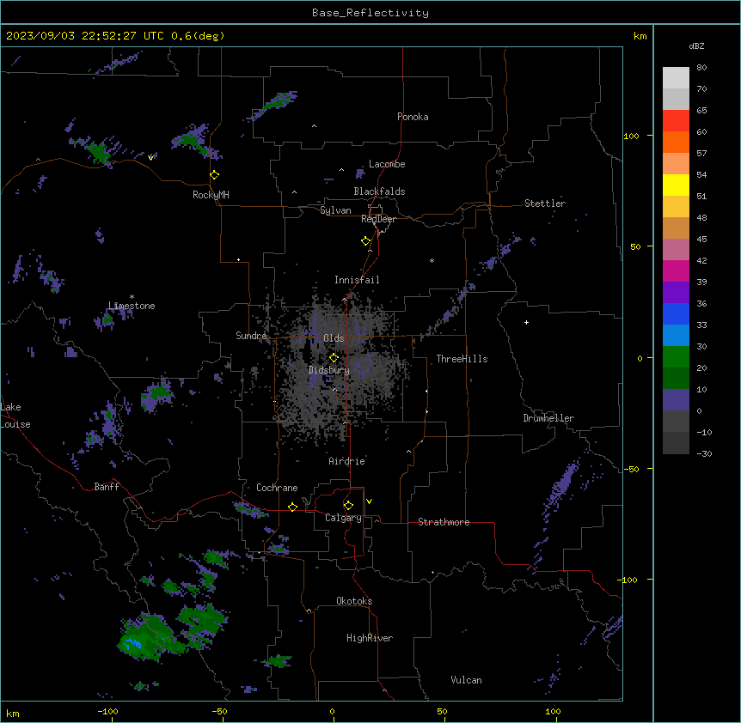Click the yellow V marker northwest of RockyMH

pyautogui.click(x=150, y=158)
